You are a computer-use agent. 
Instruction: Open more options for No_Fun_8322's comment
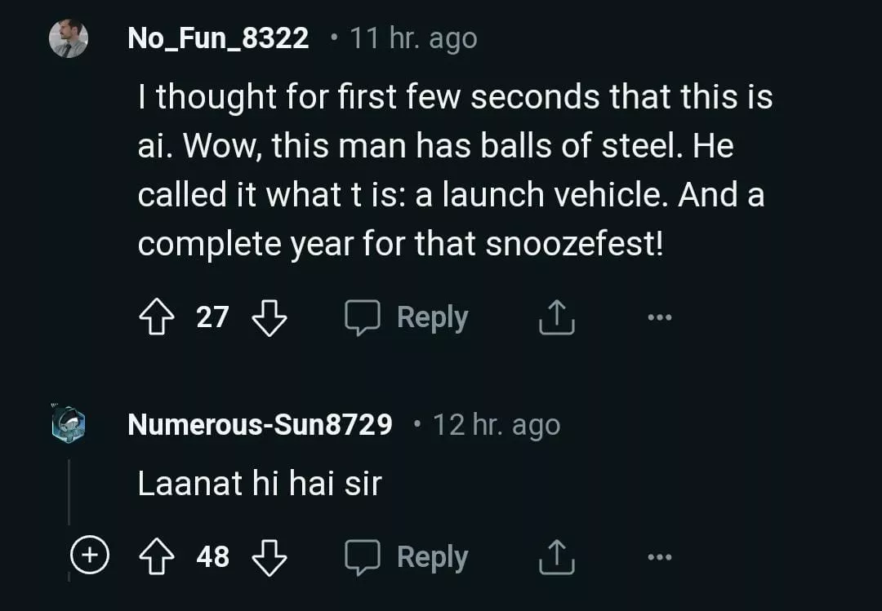tap(659, 317)
